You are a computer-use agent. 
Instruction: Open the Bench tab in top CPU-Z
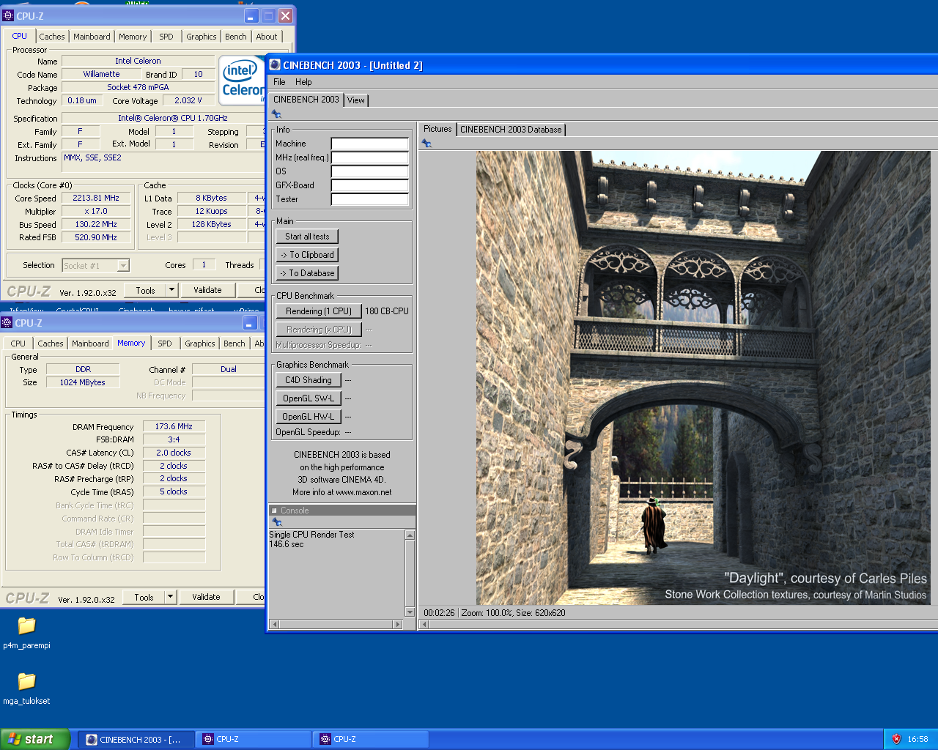pyautogui.click(x=235, y=37)
